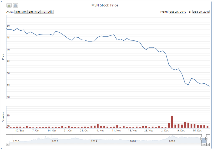
Task: Select the YTD zoom button
Action: [x=37, y=12]
